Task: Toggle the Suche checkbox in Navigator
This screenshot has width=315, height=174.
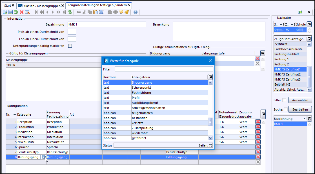Action: tap(286, 109)
